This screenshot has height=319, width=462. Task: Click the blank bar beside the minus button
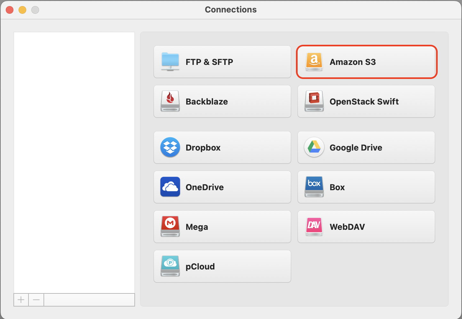89,300
